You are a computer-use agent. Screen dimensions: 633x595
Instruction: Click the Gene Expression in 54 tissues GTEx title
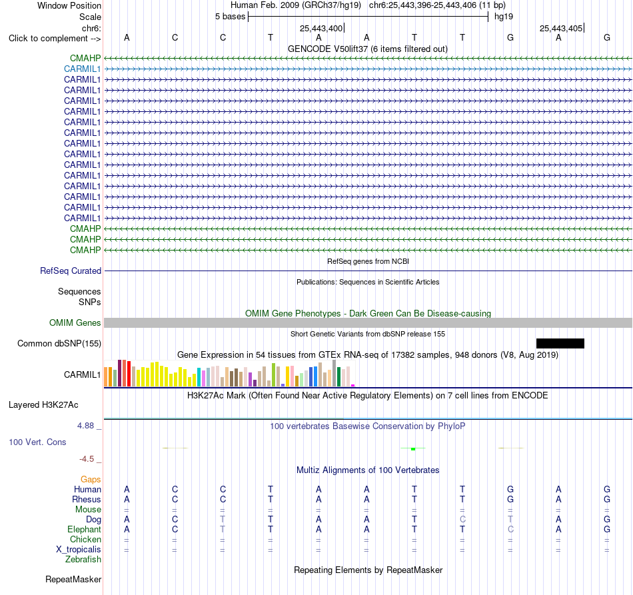tap(368, 355)
